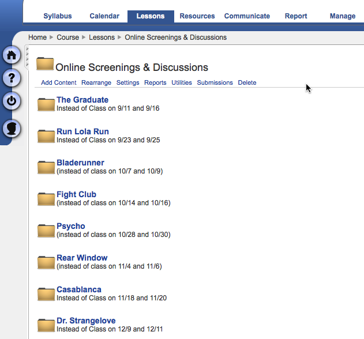This screenshot has width=364, height=339.
Task: Open the Run Lola Run lesson
Action: pos(82,131)
